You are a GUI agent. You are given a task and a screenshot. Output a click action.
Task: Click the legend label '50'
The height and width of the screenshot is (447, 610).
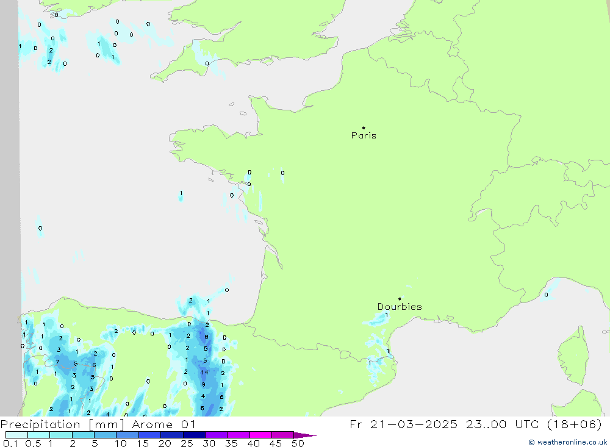pos(298,443)
